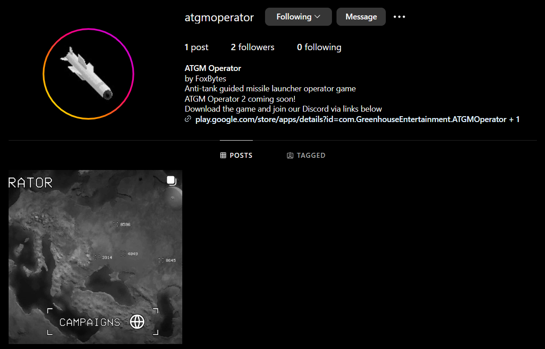Image resolution: width=545 pixels, height=349 pixels.
Task: Open the three-dot options menu
Action: pyautogui.click(x=399, y=17)
